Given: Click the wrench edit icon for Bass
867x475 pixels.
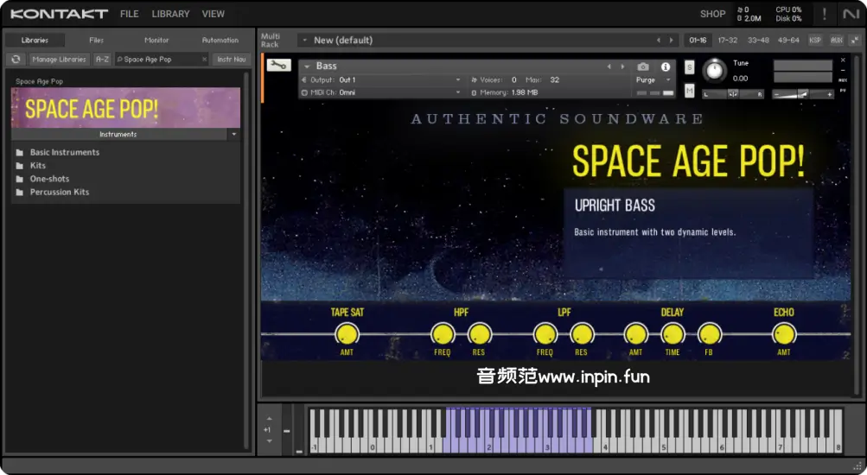Looking at the screenshot, I should pyautogui.click(x=278, y=66).
